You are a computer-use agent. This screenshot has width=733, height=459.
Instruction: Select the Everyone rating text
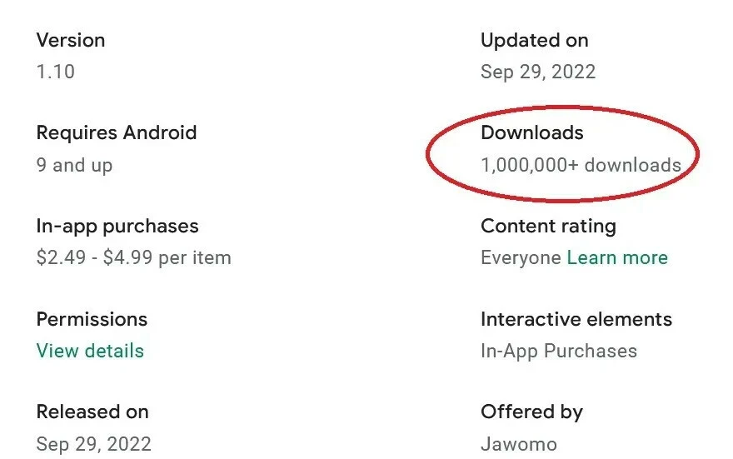point(521,257)
